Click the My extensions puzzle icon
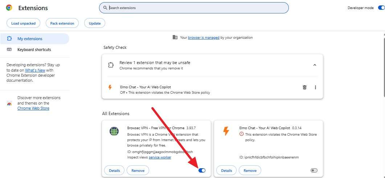 coord(9,39)
